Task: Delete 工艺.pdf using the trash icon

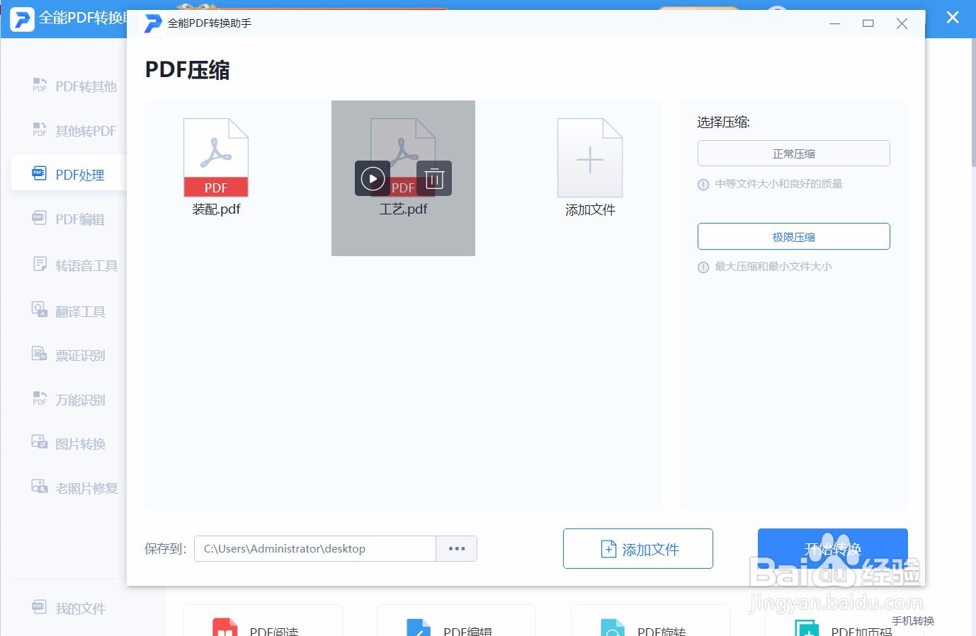Action: [x=434, y=178]
